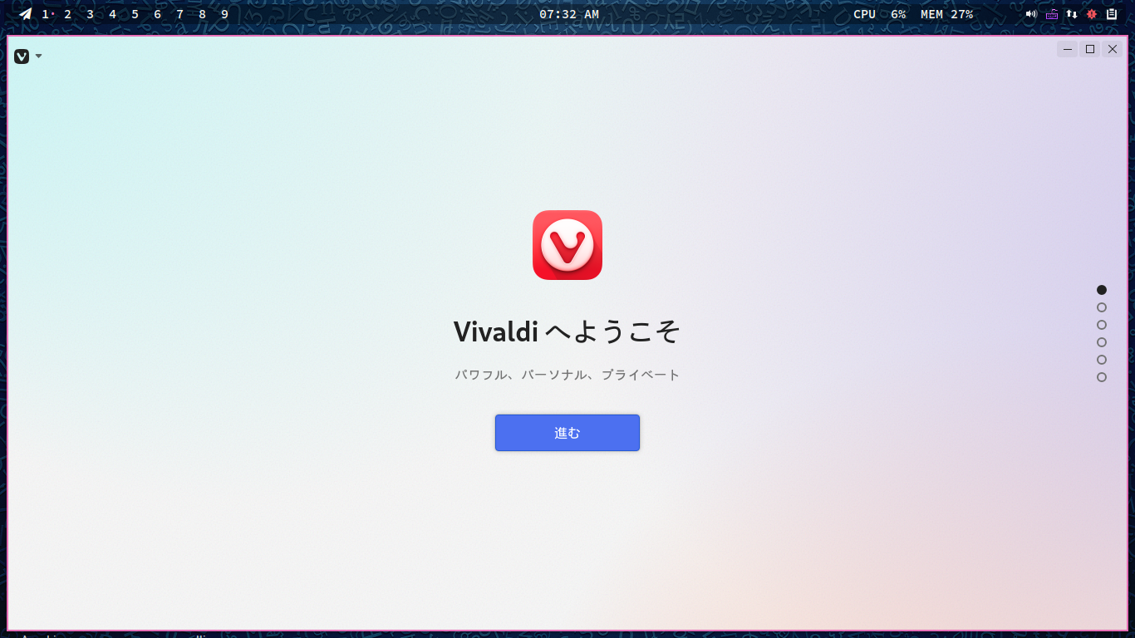The height and width of the screenshot is (638, 1135).
Task: Switch to workspace 2
Action: 68,14
